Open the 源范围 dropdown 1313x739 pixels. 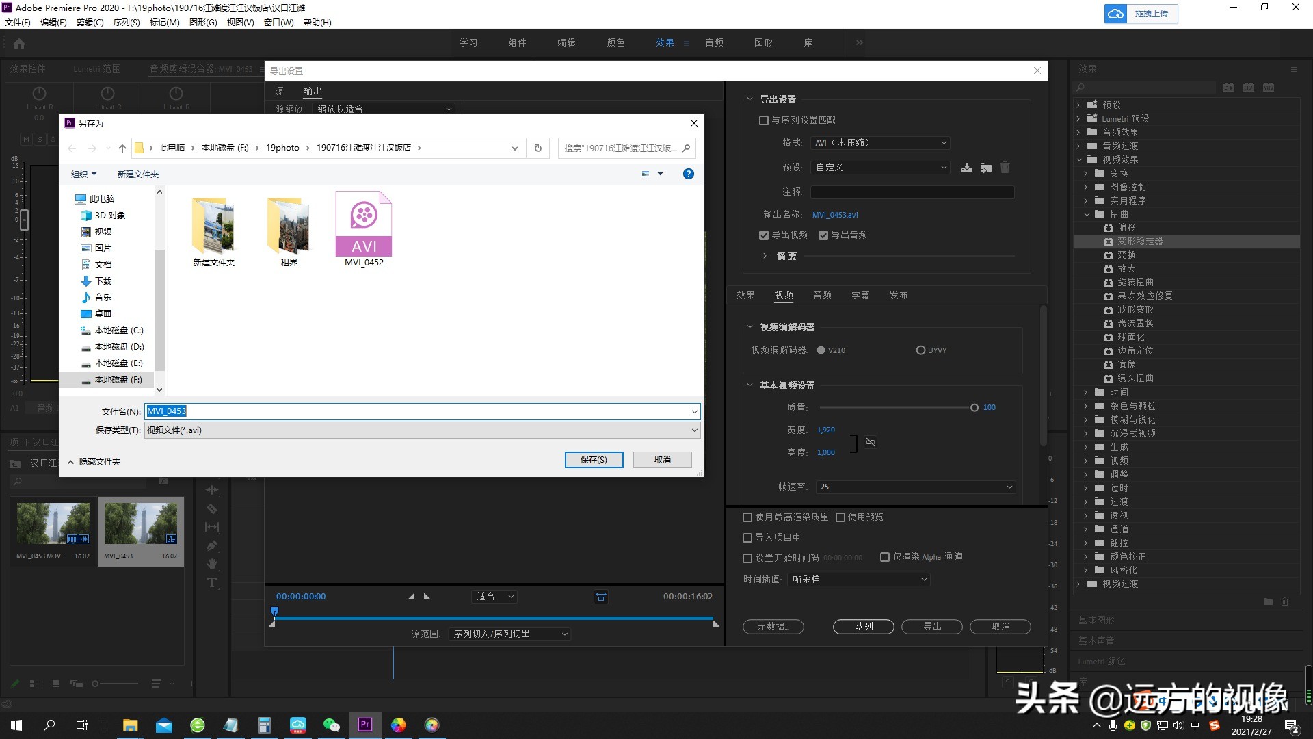tap(509, 634)
